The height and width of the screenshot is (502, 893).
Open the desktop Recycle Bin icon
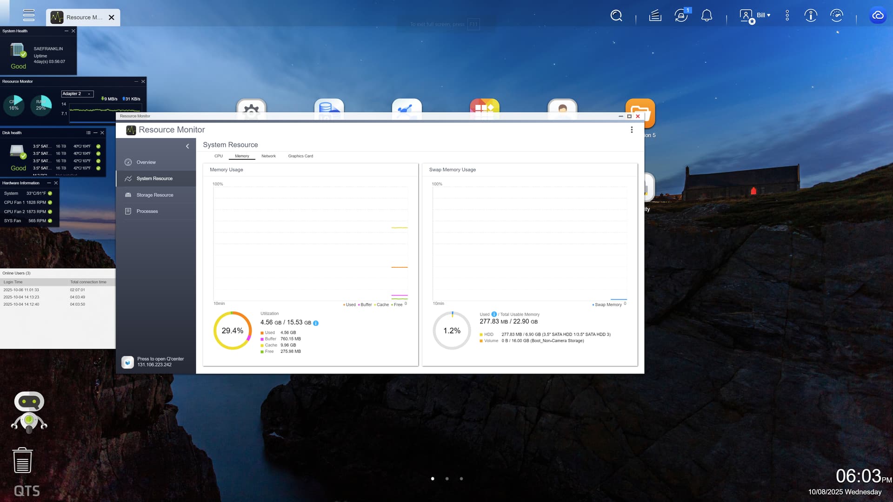(x=22, y=460)
